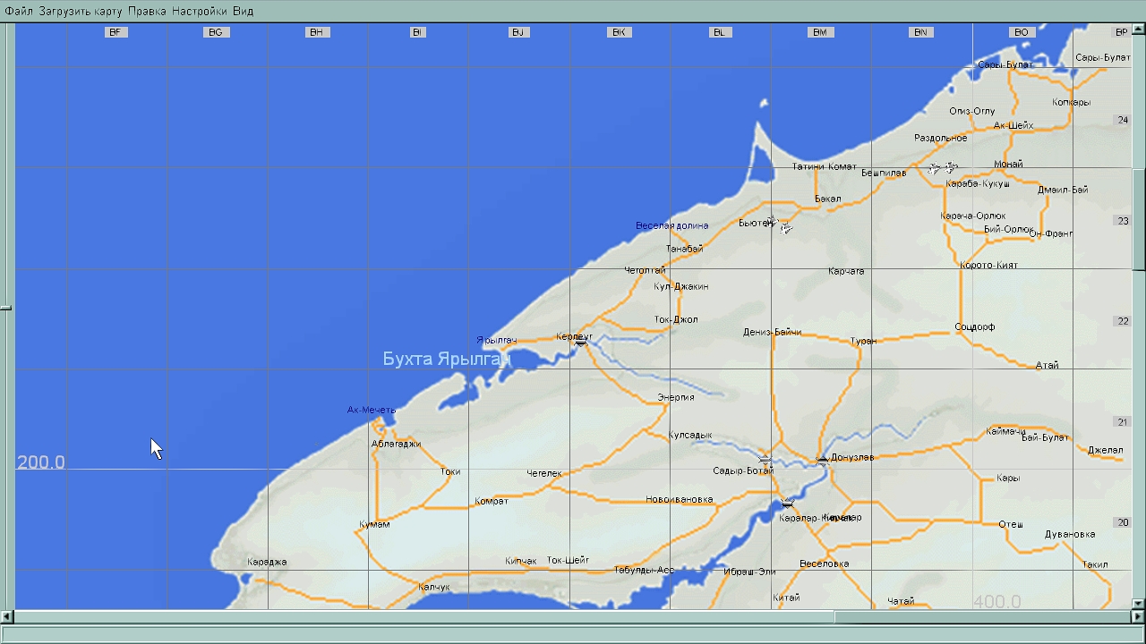
Task: Click the BG column header
Action: tap(215, 32)
